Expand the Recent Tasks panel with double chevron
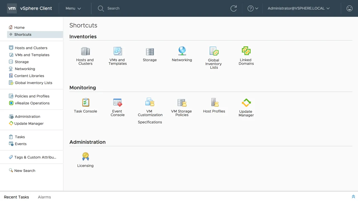 [353, 197]
